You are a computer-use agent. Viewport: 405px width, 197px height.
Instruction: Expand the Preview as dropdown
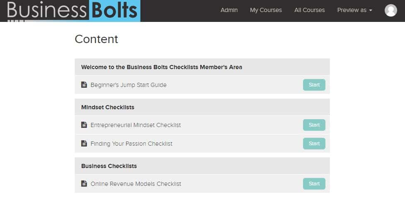354,10
